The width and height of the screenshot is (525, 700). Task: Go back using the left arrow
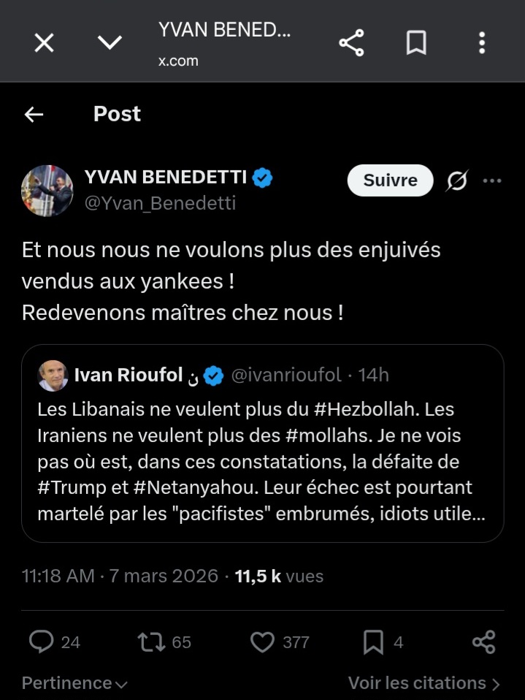pyautogui.click(x=34, y=115)
